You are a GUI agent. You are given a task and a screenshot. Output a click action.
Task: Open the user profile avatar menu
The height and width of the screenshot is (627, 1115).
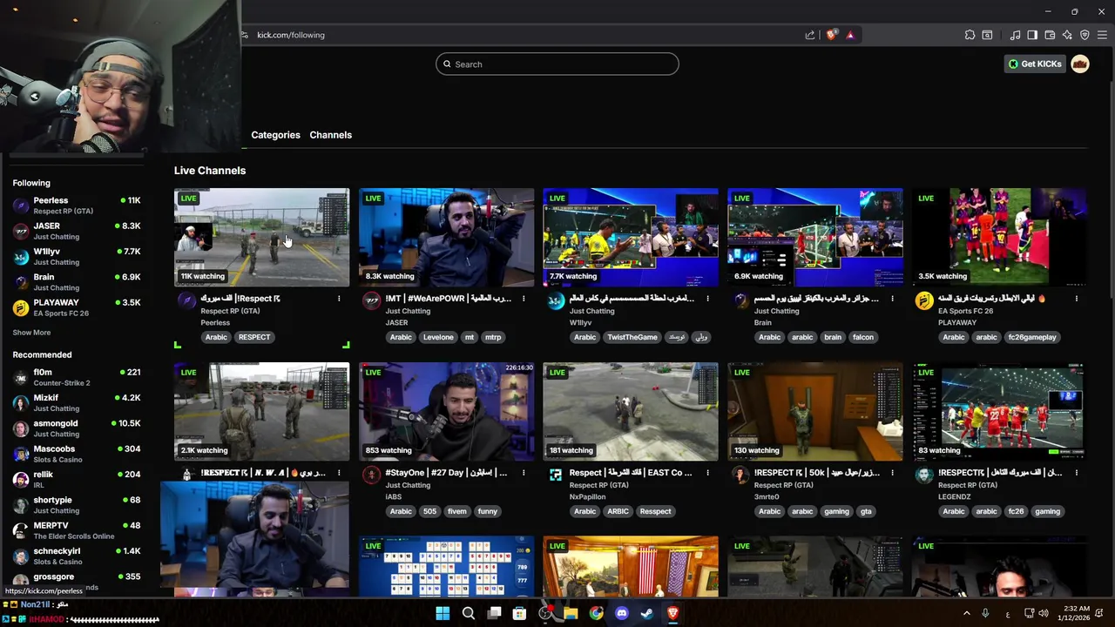pos(1080,64)
